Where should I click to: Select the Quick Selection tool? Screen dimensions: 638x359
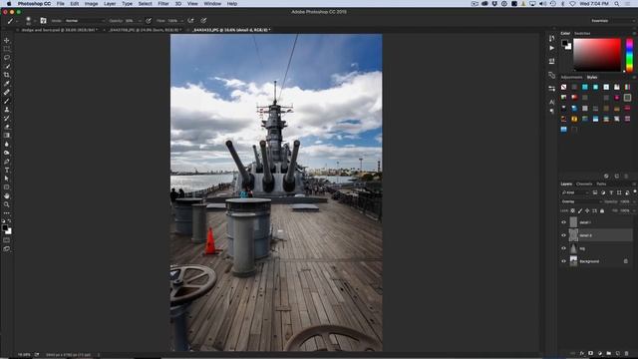point(7,67)
